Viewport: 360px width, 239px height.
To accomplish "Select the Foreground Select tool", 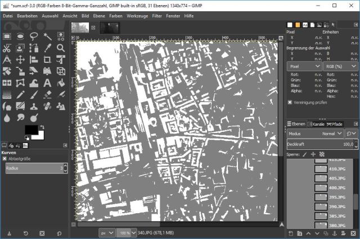I will click(20, 48).
